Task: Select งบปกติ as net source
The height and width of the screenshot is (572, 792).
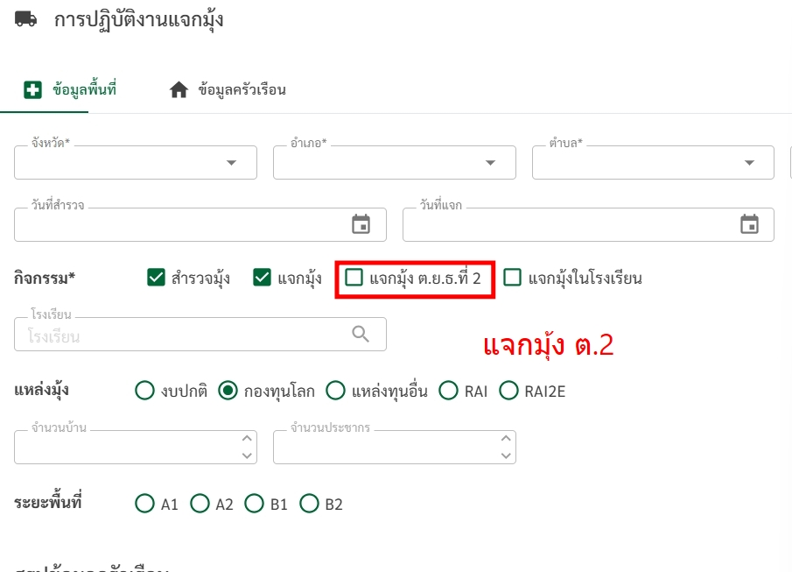Action: coord(144,391)
